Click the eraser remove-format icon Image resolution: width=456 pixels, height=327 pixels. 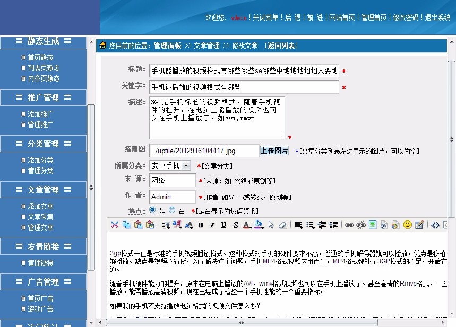coord(282,225)
